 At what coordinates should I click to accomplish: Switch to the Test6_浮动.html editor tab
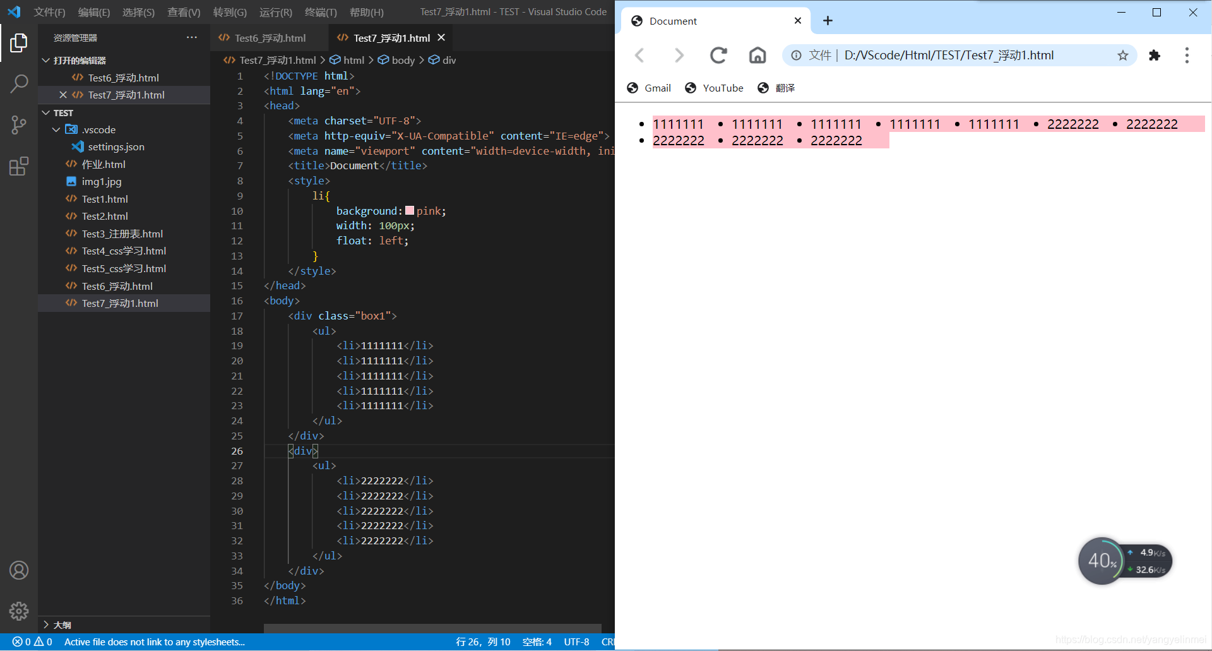270,38
